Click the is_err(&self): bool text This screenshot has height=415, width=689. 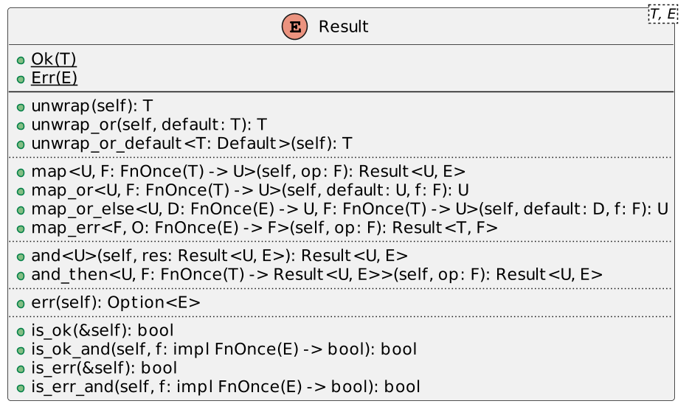click(x=104, y=368)
